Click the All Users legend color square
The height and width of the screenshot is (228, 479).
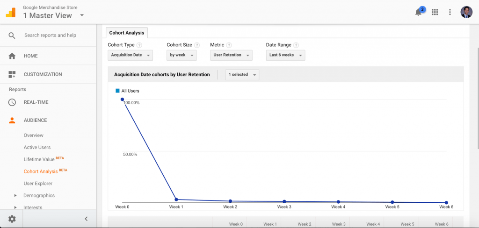(x=117, y=91)
